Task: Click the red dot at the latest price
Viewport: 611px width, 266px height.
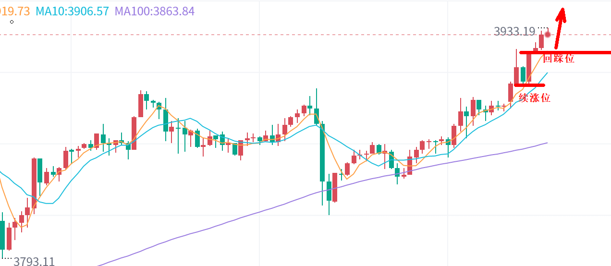Action: pos(548,35)
